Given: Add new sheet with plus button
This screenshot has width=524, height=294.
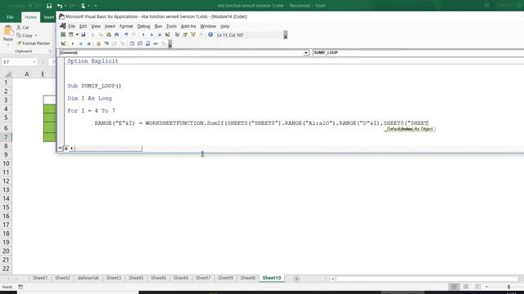Looking at the screenshot, I should coord(296,278).
